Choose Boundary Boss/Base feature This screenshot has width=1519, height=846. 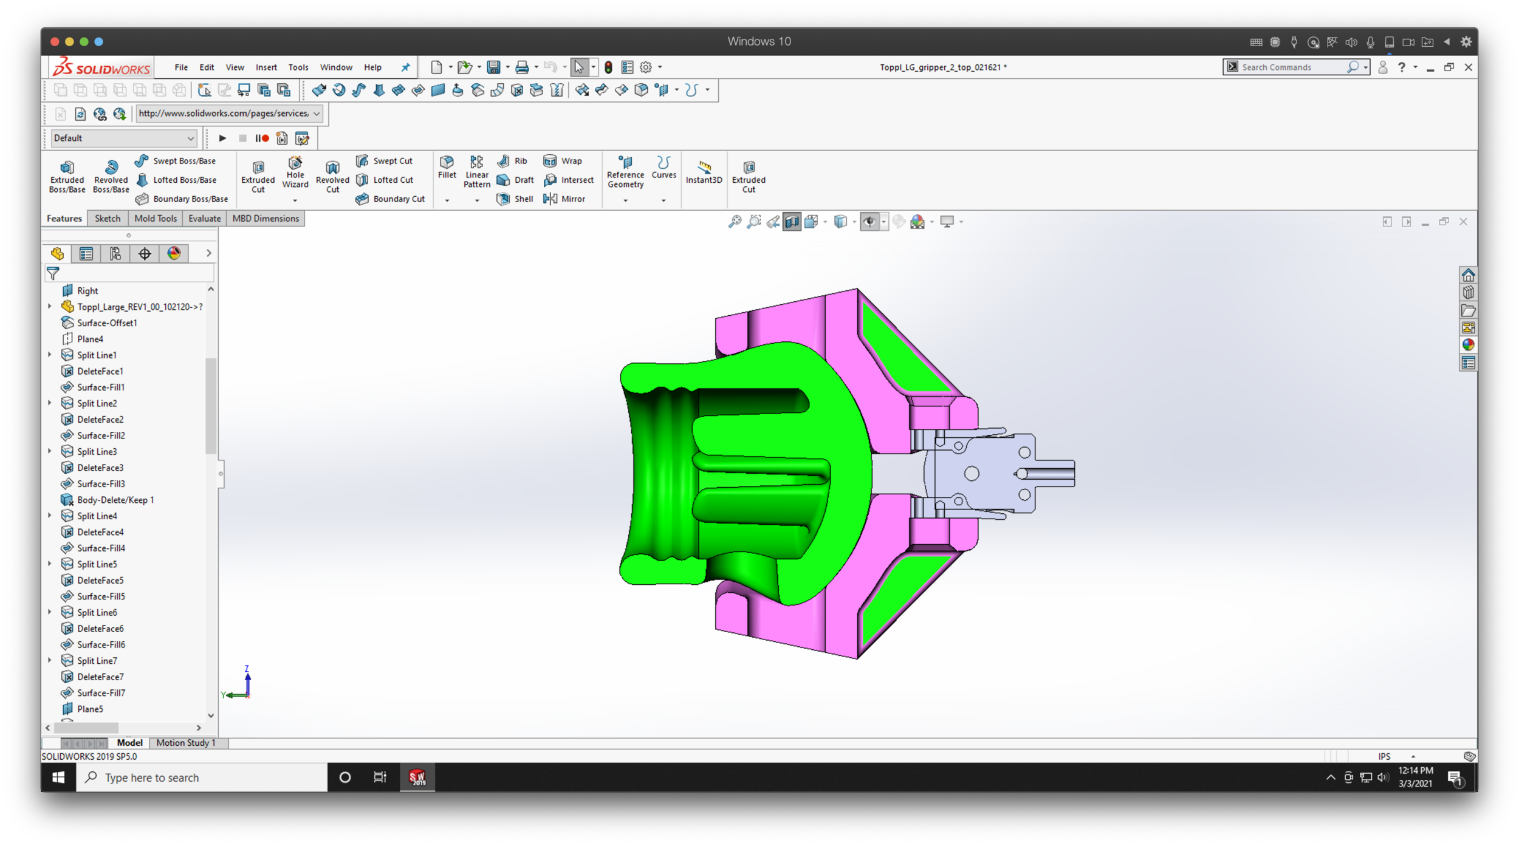(x=182, y=199)
